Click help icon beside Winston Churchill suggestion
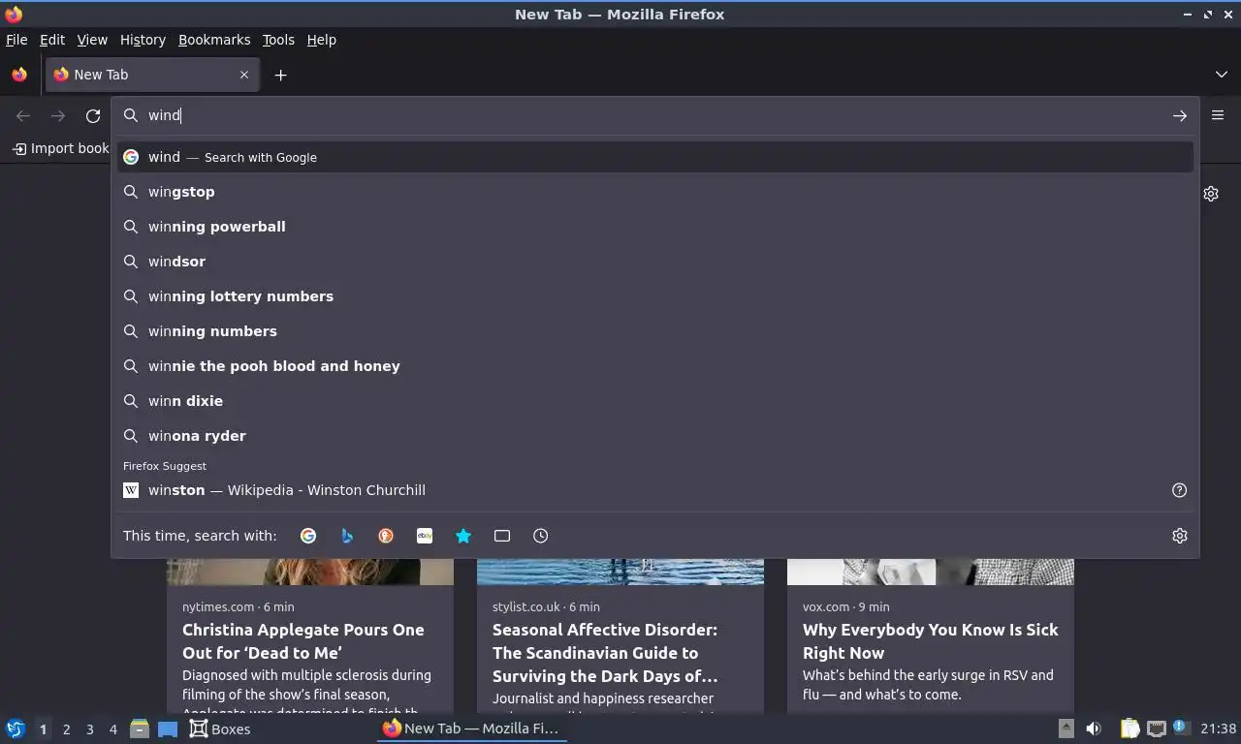This screenshot has width=1241, height=744. (1180, 490)
